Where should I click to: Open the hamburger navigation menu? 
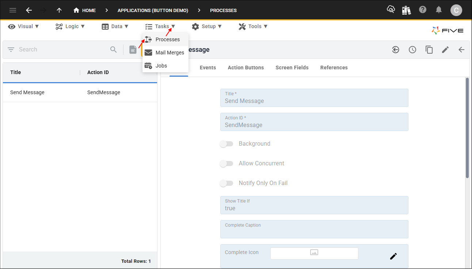[x=13, y=10]
